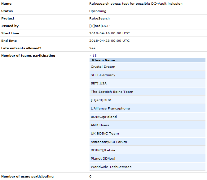Image resolution: width=207 pixels, height=180 pixels.
Task: Click the AMD Users team entry
Action: tap(100, 125)
